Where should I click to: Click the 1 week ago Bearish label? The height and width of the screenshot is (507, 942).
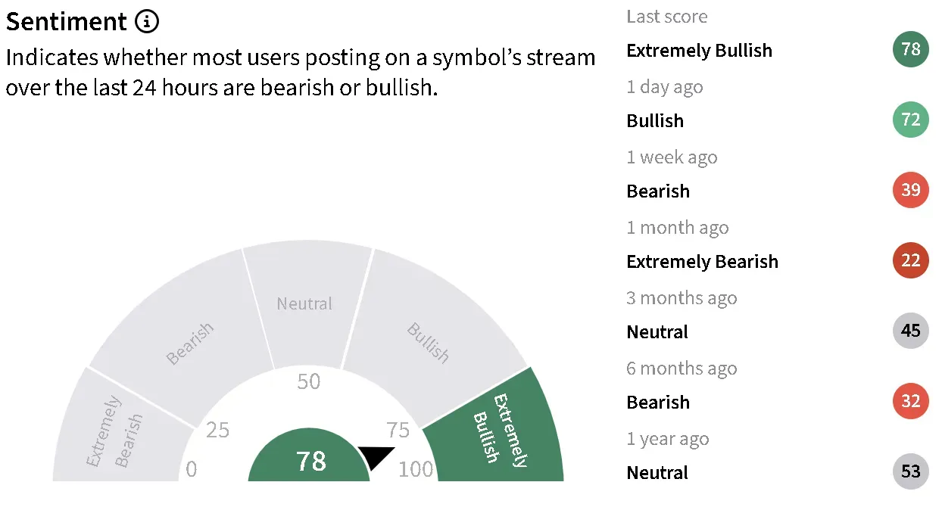658,191
